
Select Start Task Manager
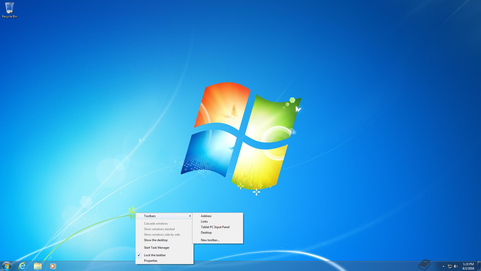[164, 248]
